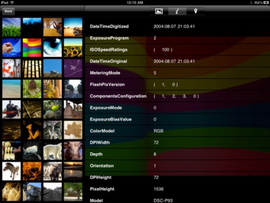This screenshot has height=203, width=270.
Task: Open the green grass thumbnail
Action: pos(12,27)
